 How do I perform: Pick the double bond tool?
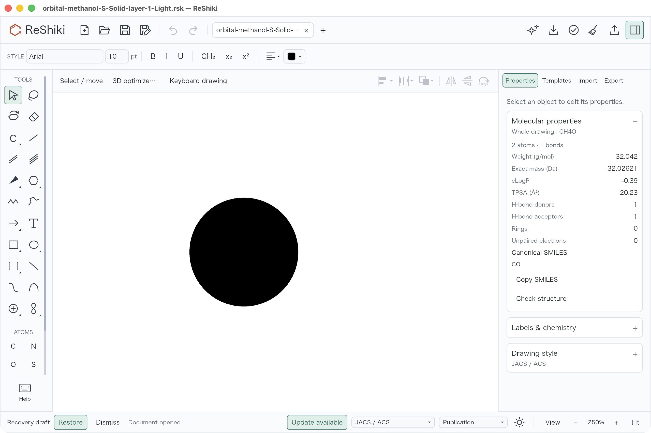(13, 159)
